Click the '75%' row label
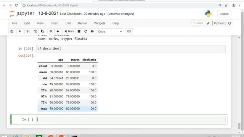Screen dimensions: 244x137 [44, 102]
